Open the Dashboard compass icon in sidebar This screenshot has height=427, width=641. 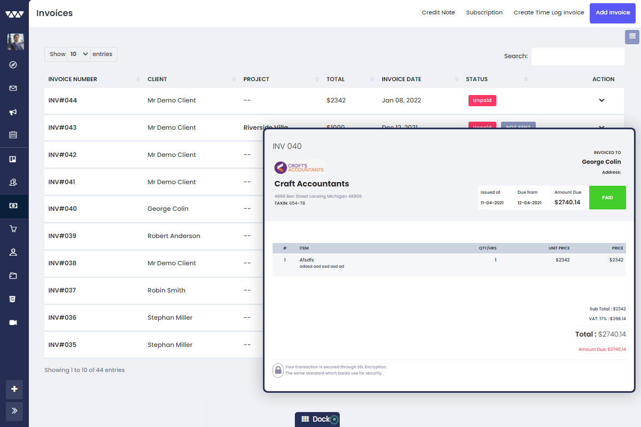[x=14, y=65]
